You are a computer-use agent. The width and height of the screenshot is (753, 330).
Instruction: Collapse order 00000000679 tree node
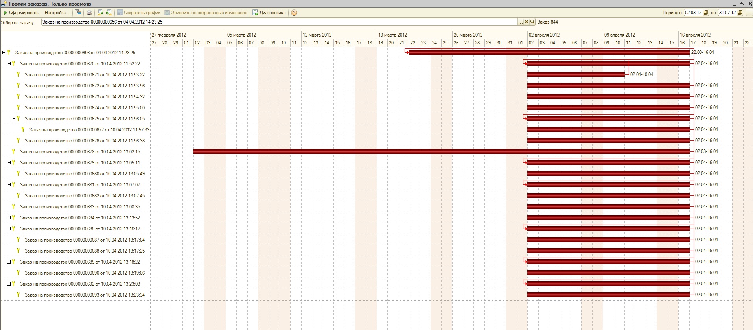9,162
